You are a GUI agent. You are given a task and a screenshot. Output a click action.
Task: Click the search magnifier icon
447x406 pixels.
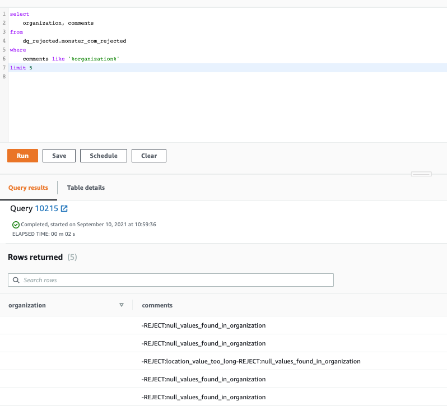click(x=16, y=280)
